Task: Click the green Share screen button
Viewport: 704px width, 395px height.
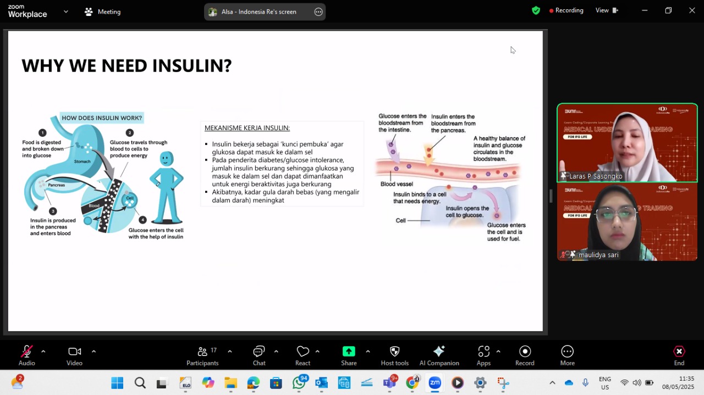Action: coord(349,355)
